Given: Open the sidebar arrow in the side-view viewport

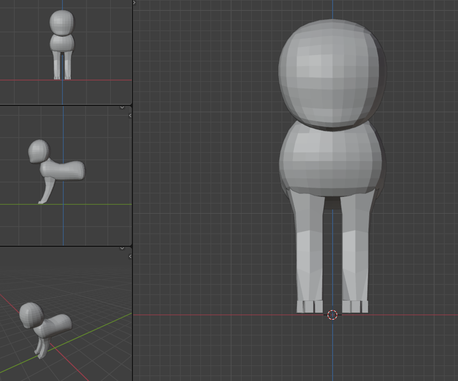Looking at the screenshot, I should 130,116.
